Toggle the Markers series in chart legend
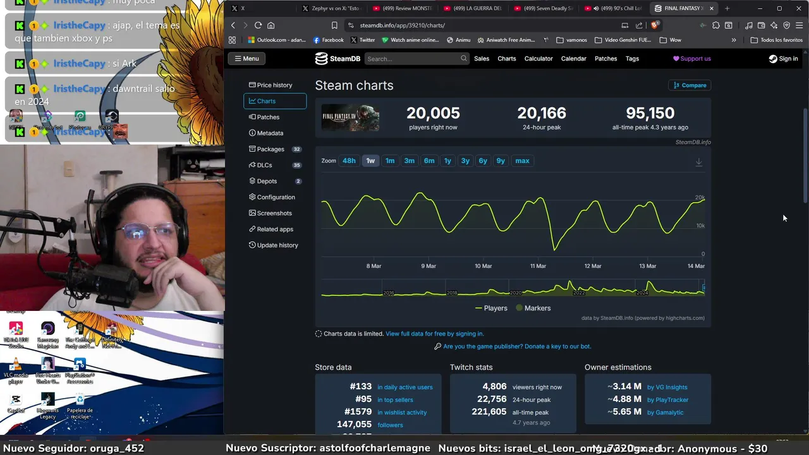Screen dimensions: 809x455 (x=533, y=308)
